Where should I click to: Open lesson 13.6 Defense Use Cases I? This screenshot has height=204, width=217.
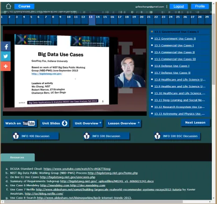[x=172, y=66]
